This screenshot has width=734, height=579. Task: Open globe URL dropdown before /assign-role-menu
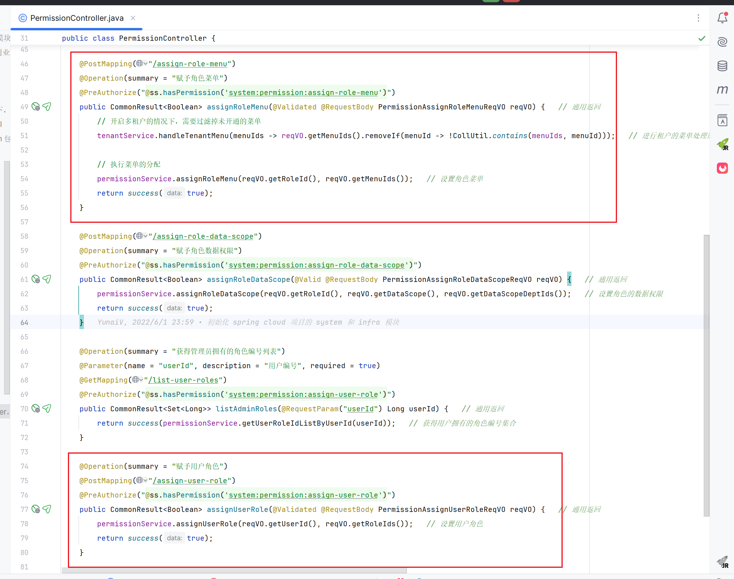(142, 63)
